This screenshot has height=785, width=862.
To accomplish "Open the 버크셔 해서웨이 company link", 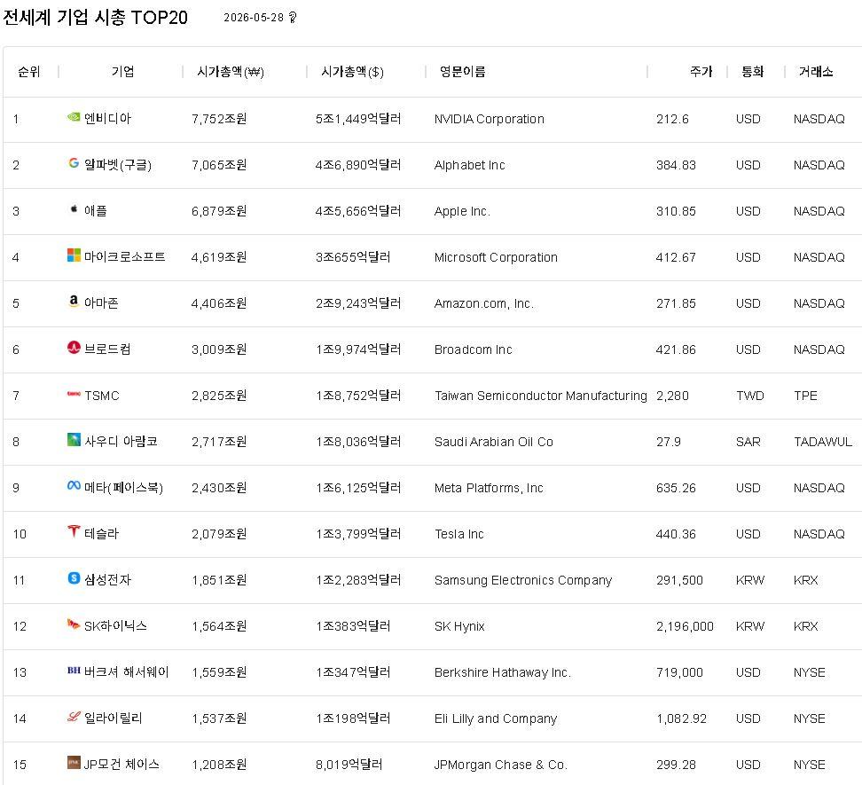I will (127, 671).
